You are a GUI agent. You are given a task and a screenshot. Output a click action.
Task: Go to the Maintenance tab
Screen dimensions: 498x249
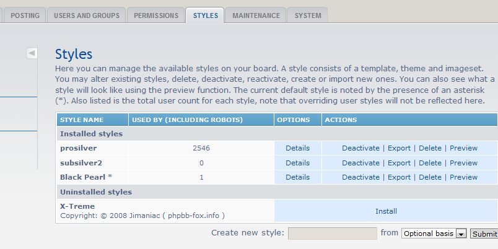coord(256,15)
